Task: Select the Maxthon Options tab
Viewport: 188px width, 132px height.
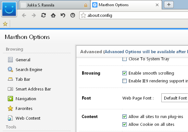Action: [x=126, y=5]
